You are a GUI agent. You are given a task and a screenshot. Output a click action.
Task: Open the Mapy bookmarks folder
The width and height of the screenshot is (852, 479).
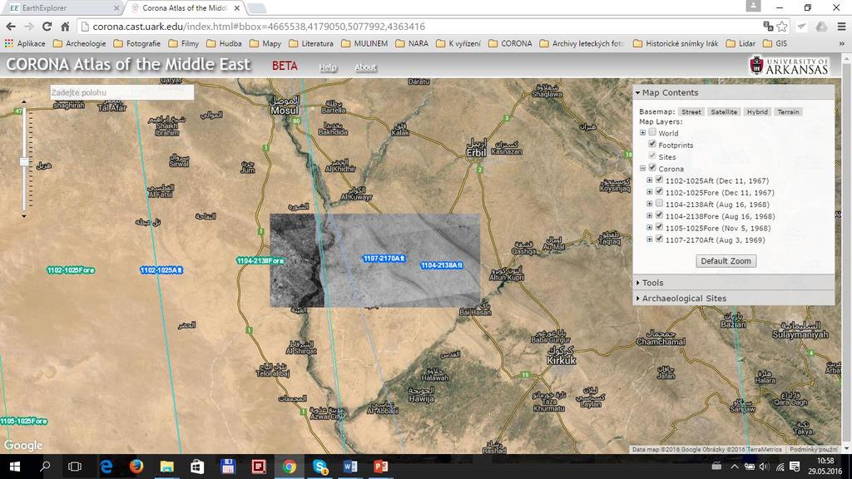click(265, 43)
